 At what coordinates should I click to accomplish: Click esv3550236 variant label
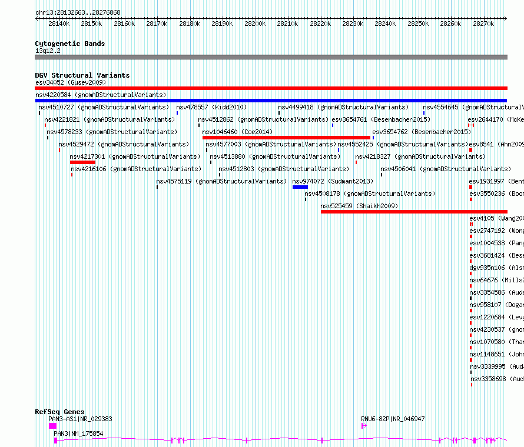point(496,194)
